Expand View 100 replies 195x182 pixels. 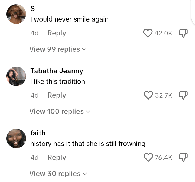[60, 111]
